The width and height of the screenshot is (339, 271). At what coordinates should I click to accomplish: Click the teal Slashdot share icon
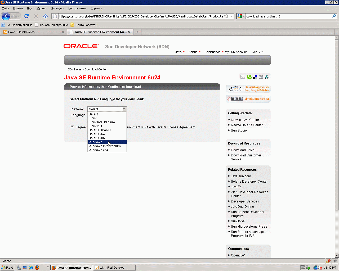pos(267,77)
